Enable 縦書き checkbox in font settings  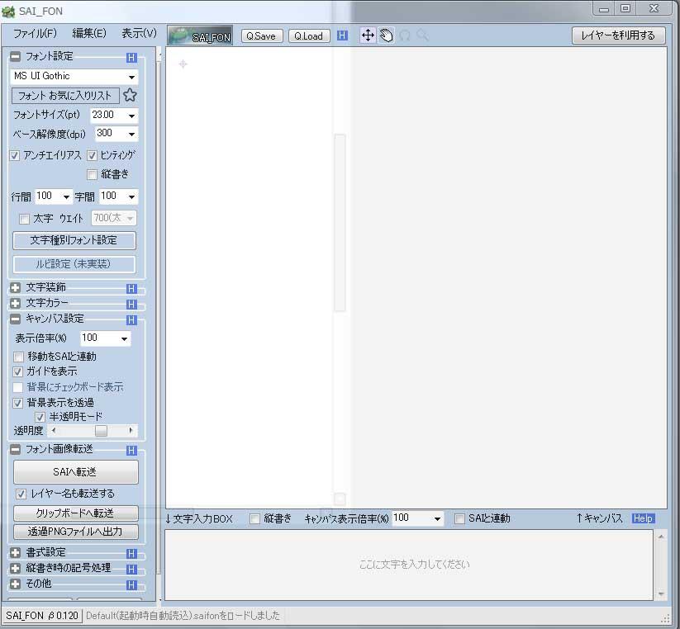point(92,174)
